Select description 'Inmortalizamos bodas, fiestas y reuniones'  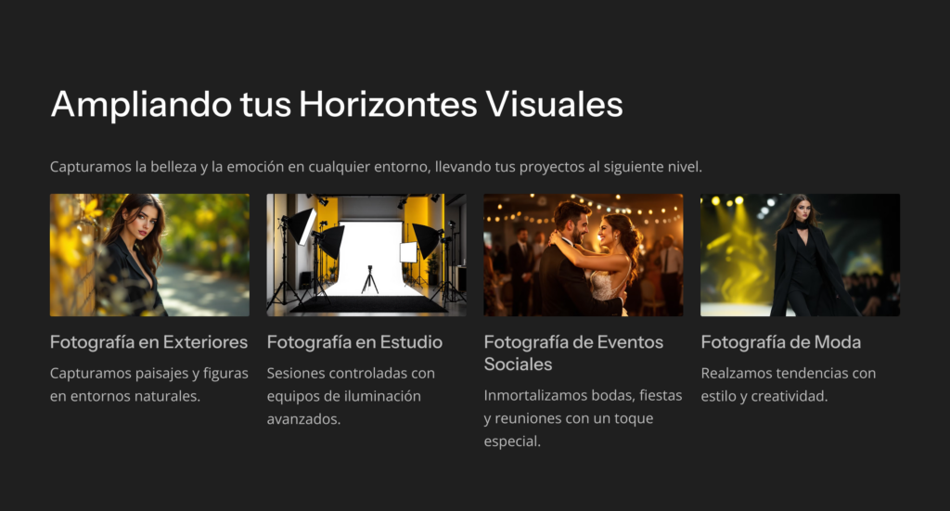point(583,417)
